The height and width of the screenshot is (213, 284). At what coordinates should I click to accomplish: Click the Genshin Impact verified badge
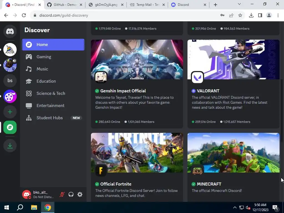(x=97, y=91)
